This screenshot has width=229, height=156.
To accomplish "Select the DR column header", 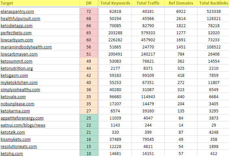I will 89,3.
